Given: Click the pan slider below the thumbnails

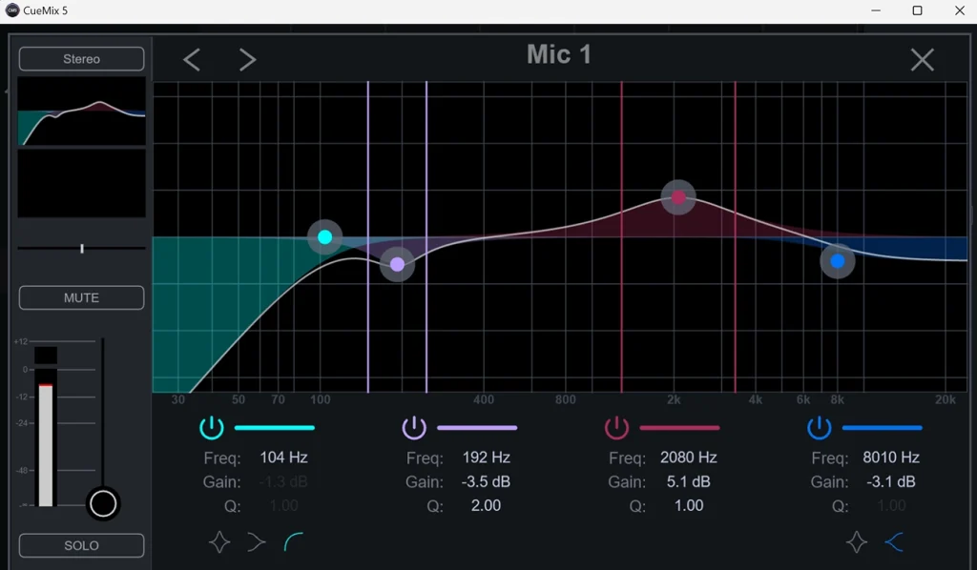Looking at the screenshot, I should tap(82, 248).
